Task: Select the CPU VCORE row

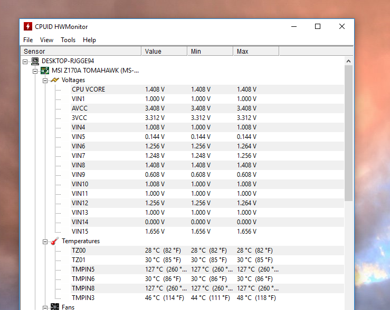Action: tap(207, 89)
